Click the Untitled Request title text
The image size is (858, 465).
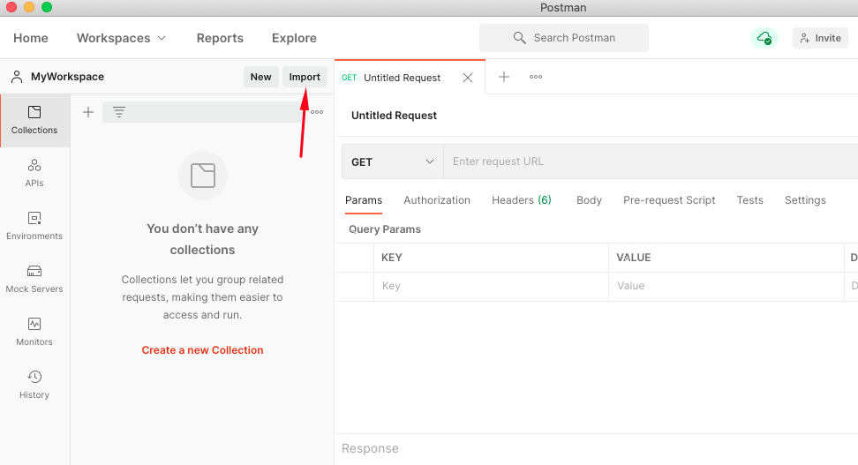coord(394,116)
